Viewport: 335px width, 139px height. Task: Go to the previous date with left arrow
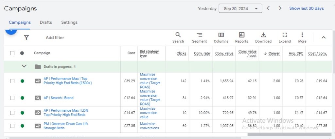pos(268,8)
